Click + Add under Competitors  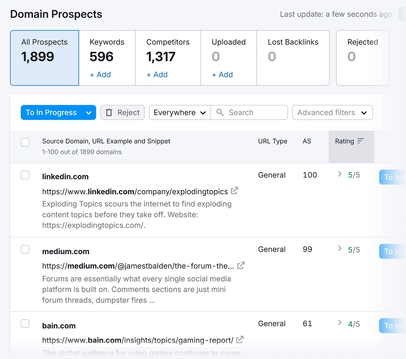(157, 75)
